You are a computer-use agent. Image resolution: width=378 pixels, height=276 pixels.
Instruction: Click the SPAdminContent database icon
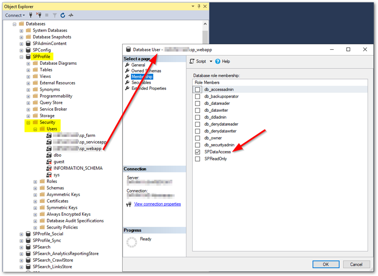(28, 43)
